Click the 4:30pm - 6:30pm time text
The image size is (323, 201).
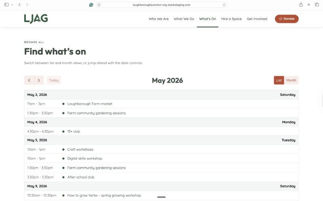40,131
